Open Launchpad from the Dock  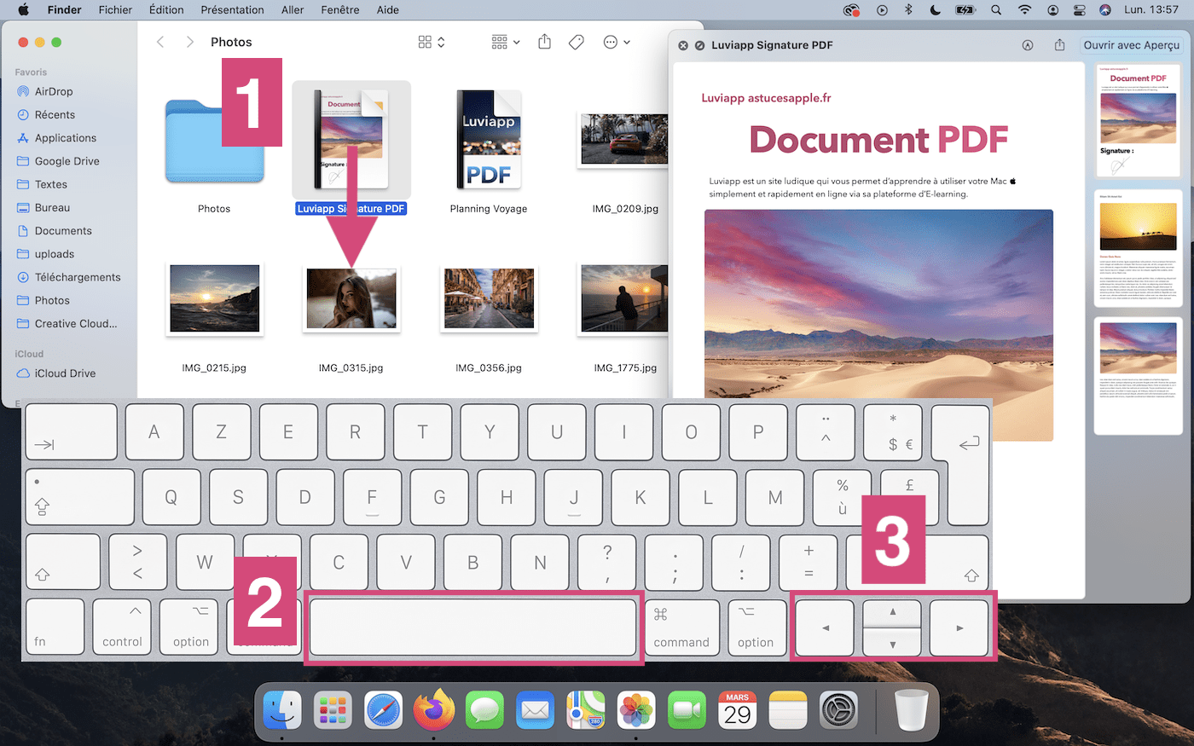pos(333,710)
